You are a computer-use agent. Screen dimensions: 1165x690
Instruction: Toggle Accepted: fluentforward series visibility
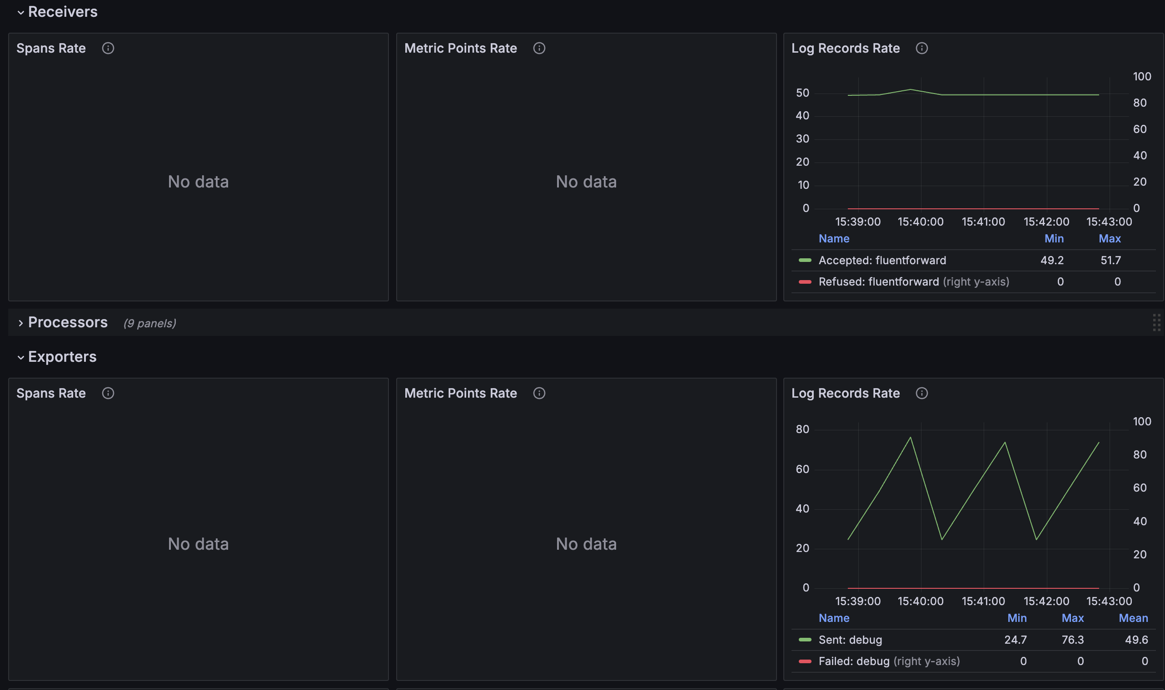[882, 261]
